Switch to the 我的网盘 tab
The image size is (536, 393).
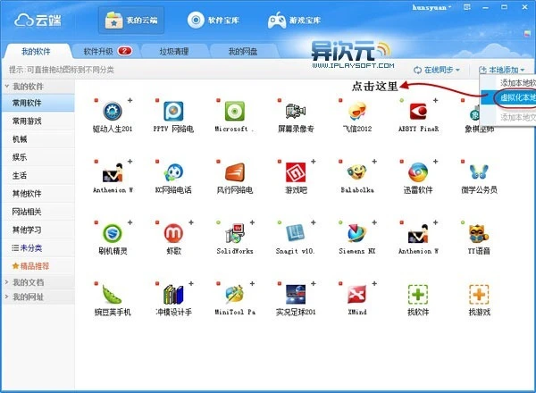[x=243, y=52]
